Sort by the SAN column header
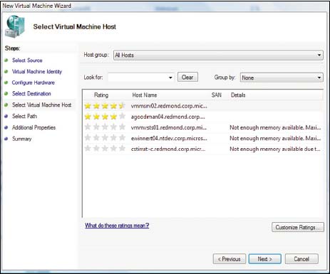 pyautogui.click(x=217, y=95)
